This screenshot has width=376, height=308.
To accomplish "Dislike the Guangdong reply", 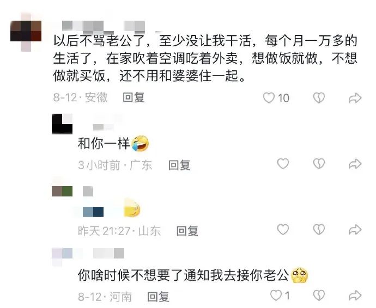I will (319, 164).
